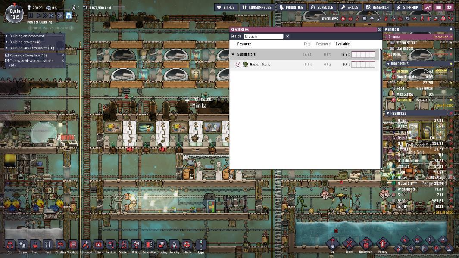This screenshot has height=258, width=459.
Task: Open the Starmap screen
Action: point(407,7)
